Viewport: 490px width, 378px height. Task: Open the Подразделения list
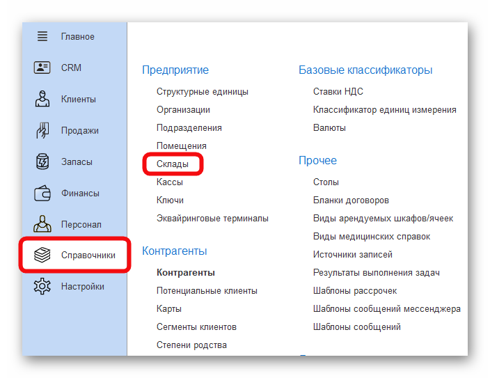point(189,128)
